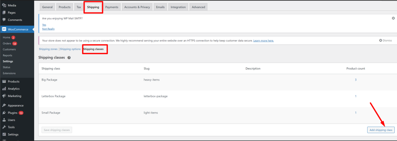Close the WP Mail SMTP notice
The image size is (397, 141).
[x=393, y=18]
